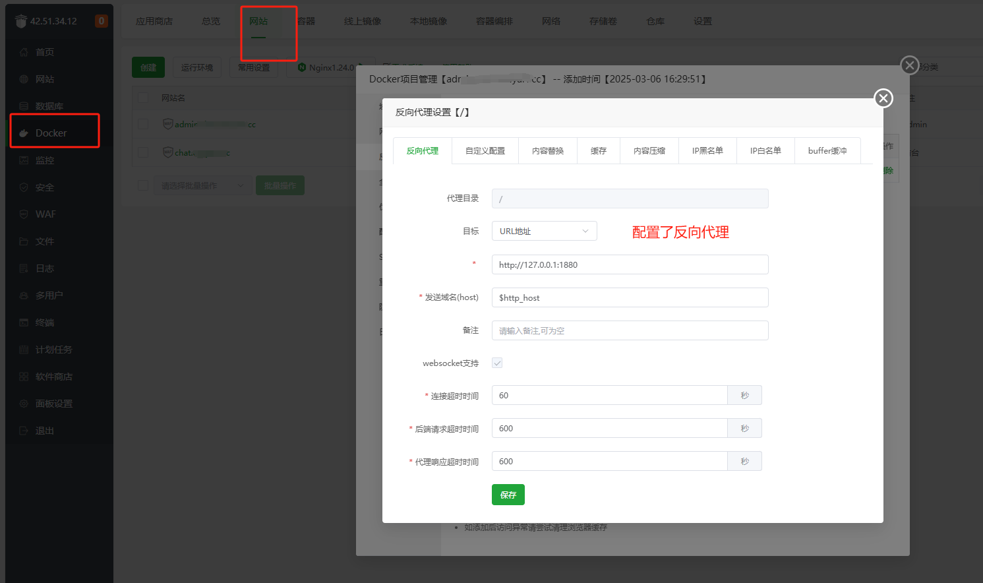
Task: Open the 安全 shield icon in sidebar
Action: pos(24,187)
